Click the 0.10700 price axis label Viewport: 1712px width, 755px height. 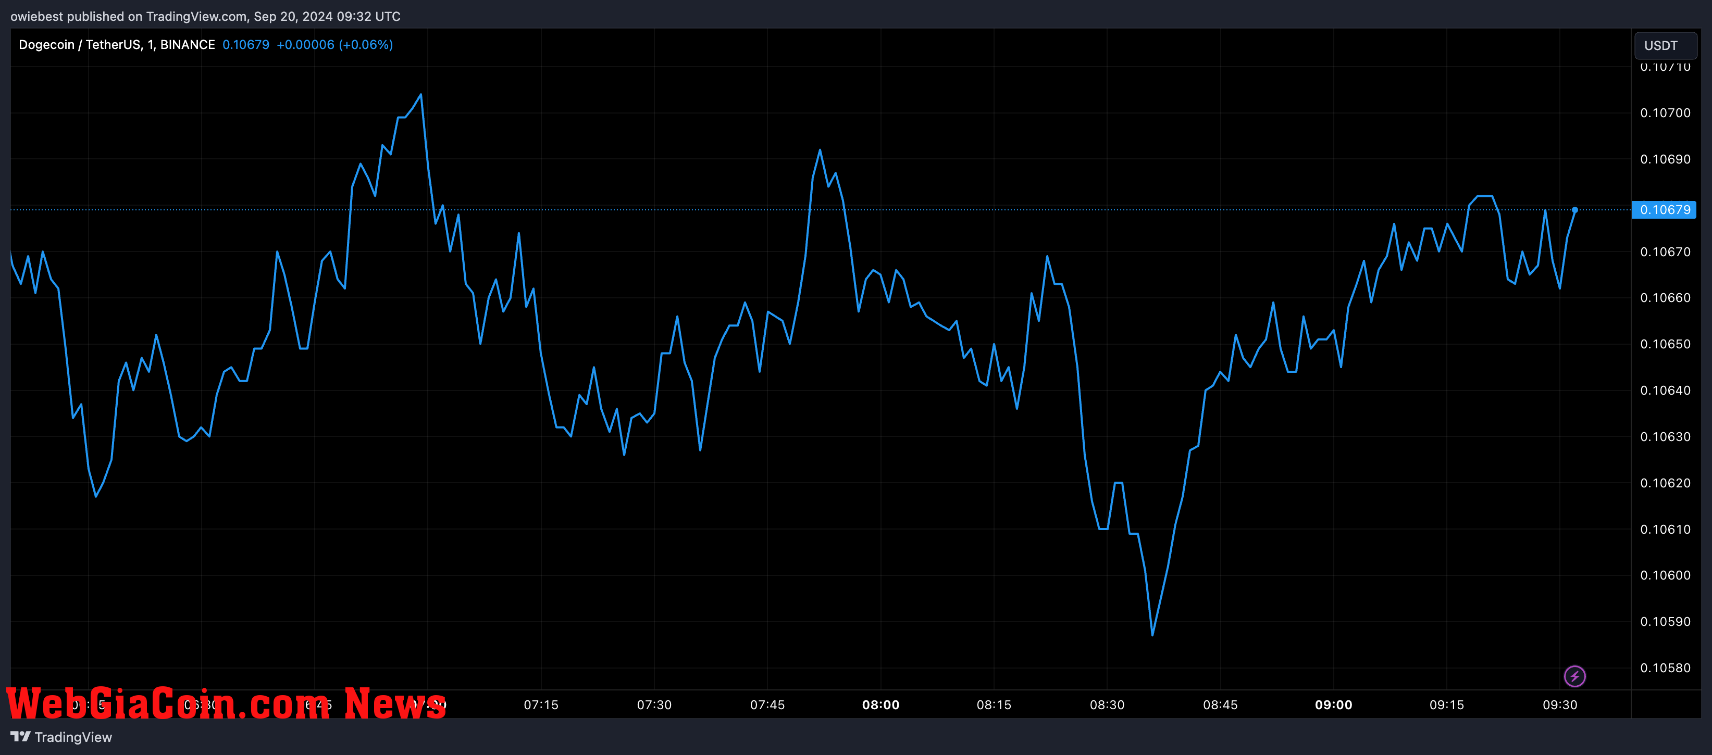click(x=1665, y=113)
